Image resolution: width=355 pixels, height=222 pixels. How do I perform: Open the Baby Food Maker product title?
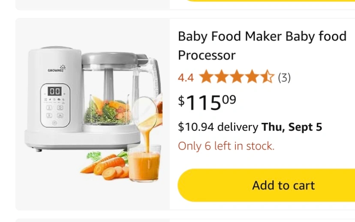(x=262, y=46)
